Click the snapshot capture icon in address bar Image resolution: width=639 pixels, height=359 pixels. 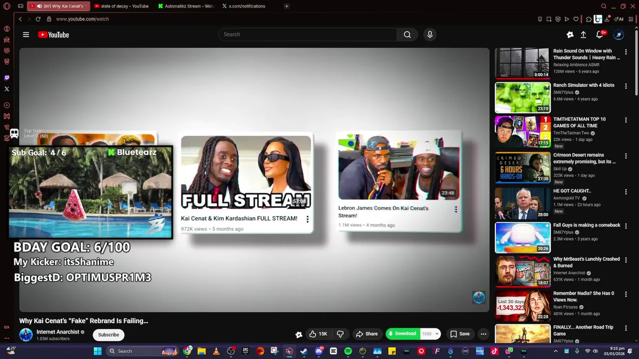(x=549, y=19)
